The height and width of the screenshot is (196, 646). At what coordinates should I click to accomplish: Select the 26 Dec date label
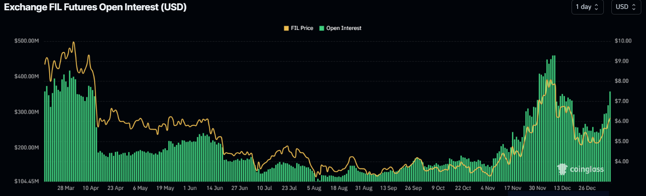[587, 188]
